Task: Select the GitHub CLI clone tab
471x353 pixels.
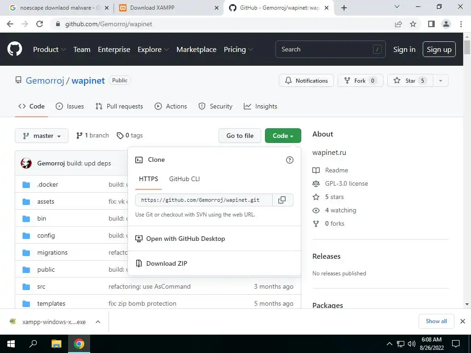Action: [x=184, y=179]
